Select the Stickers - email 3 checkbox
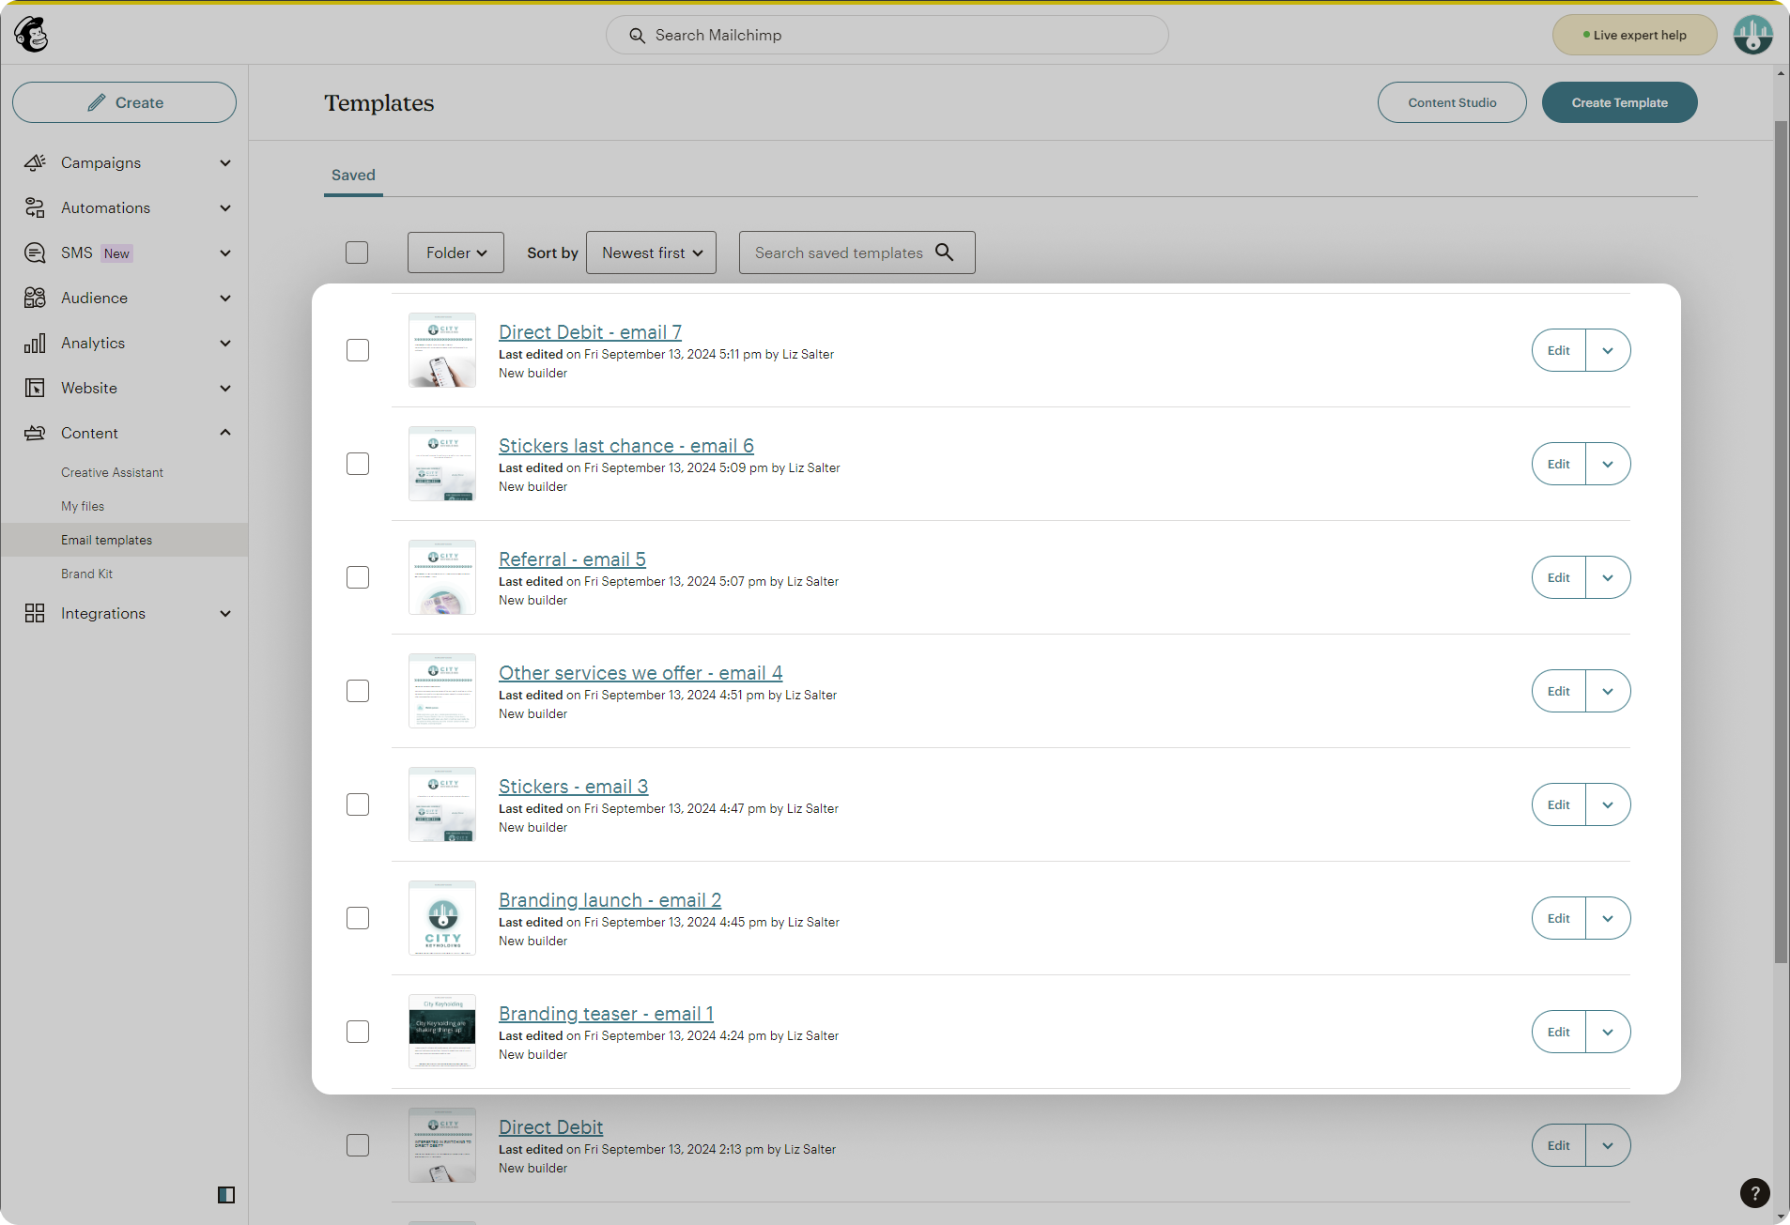The image size is (1790, 1225). point(357,804)
